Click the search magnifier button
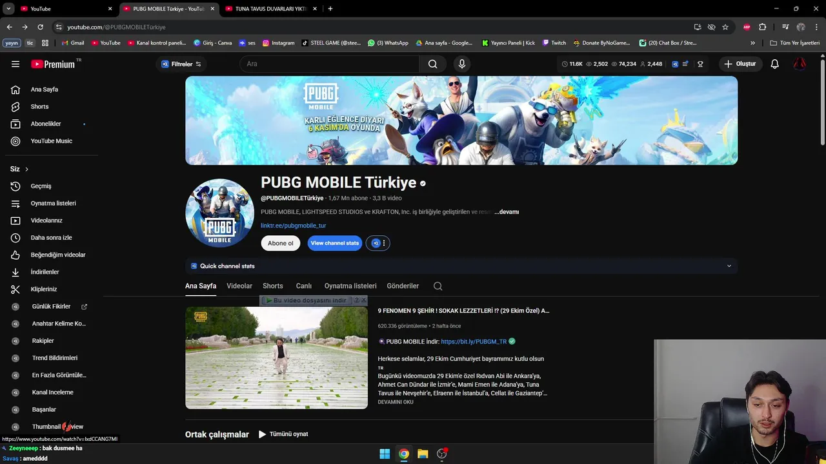 [x=433, y=64]
